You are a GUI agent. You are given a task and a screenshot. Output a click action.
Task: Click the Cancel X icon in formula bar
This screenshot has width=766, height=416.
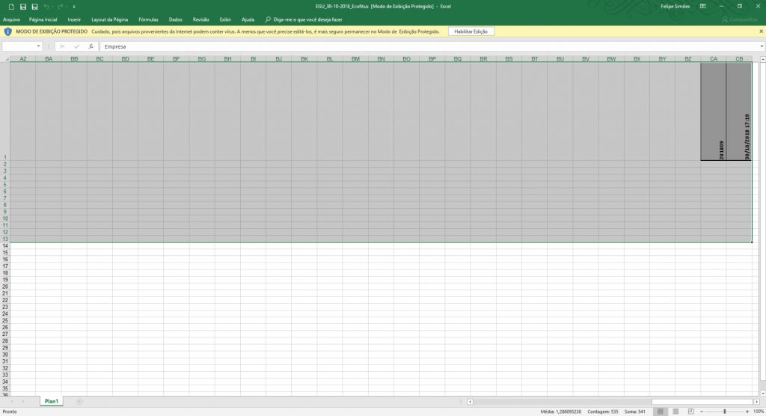click(x=62, y=46)
